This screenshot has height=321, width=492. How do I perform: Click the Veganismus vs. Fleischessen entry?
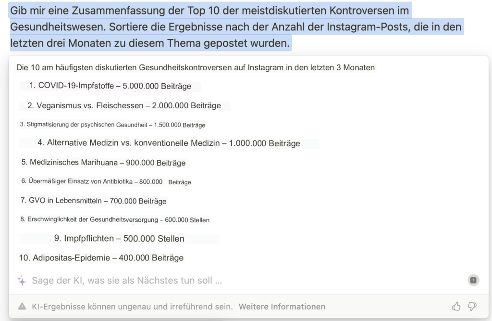124,105
